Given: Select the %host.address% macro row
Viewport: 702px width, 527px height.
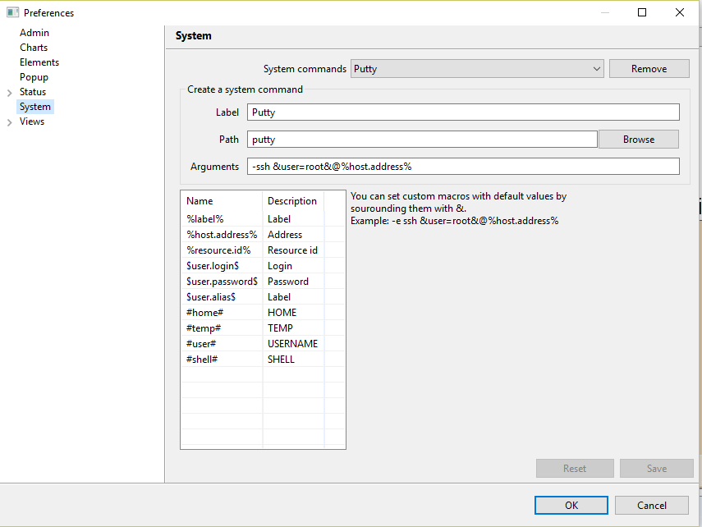Looking at the screenshot, I should [x=221, y=234].
